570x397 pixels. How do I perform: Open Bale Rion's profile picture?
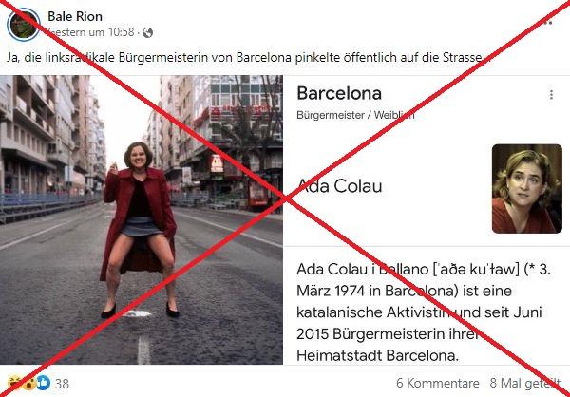coord(24,25)
